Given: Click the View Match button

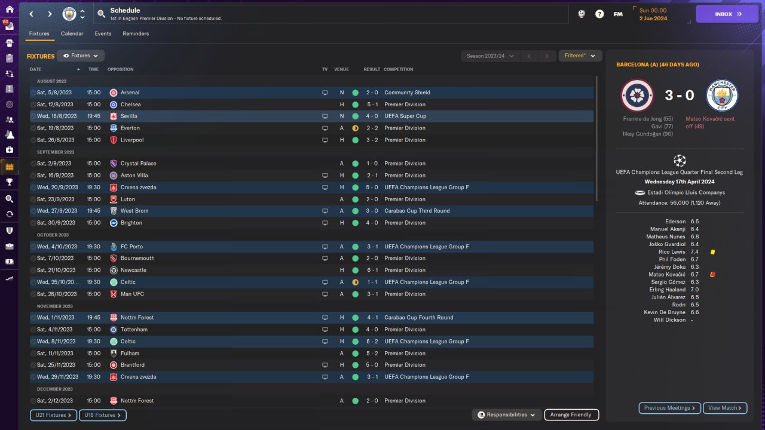Looking at the screenshot, I should click(x=725, y=408).
